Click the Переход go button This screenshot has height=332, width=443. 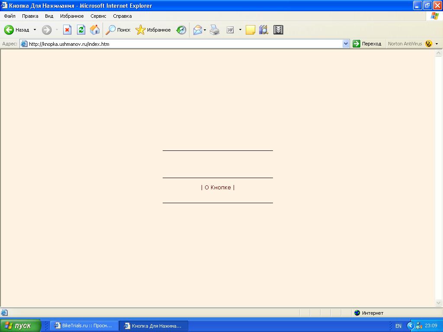pyautogui.click(x=367, y=44)
